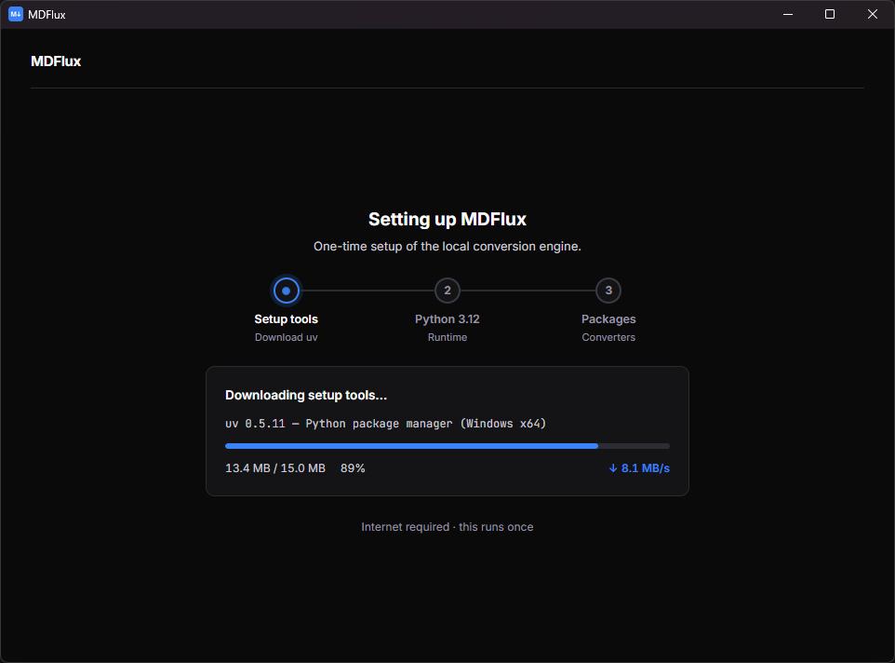Click the download speed arrow icon
Screen dimensions: 895x663
click(613, 468)
